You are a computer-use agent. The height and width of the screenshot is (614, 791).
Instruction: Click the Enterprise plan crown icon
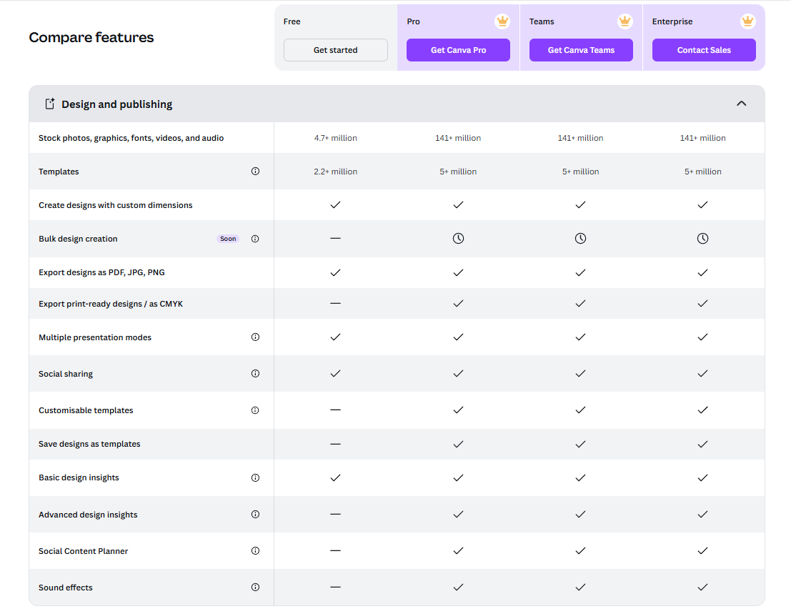click(x=747, y=21)
